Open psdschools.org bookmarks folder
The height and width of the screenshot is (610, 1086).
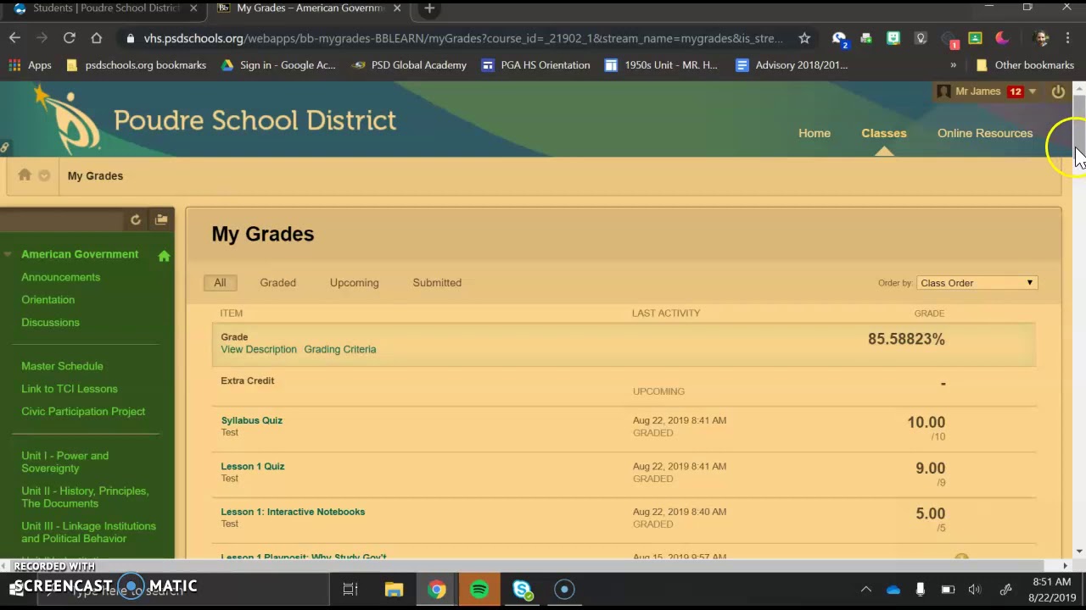click(136, 65)
